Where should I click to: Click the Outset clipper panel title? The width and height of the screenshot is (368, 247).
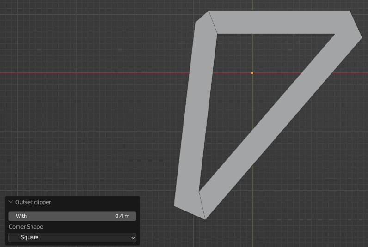click(x=33, y=202)
